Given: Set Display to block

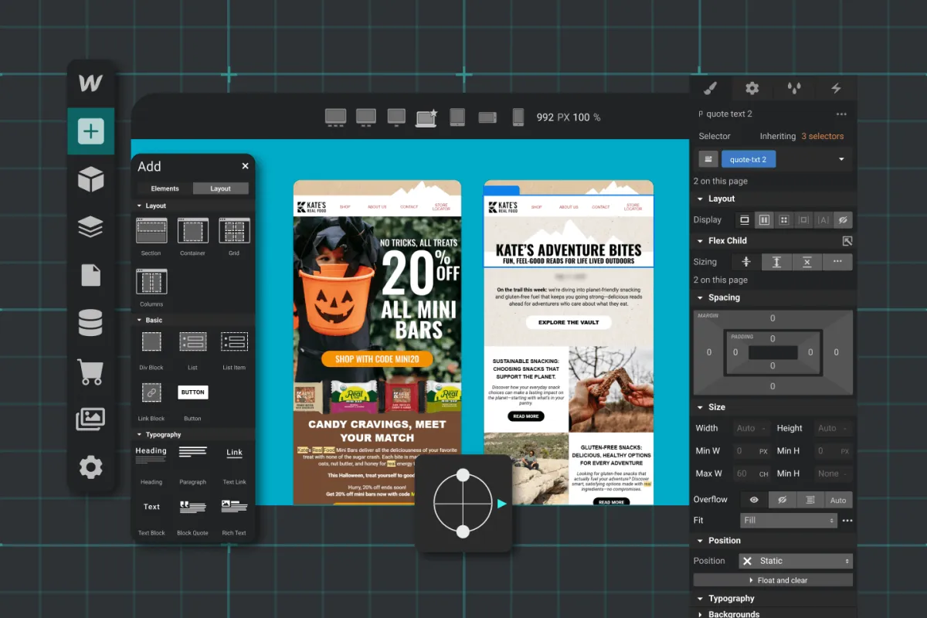Looking at the screenshot, I should tap(745, 219).
